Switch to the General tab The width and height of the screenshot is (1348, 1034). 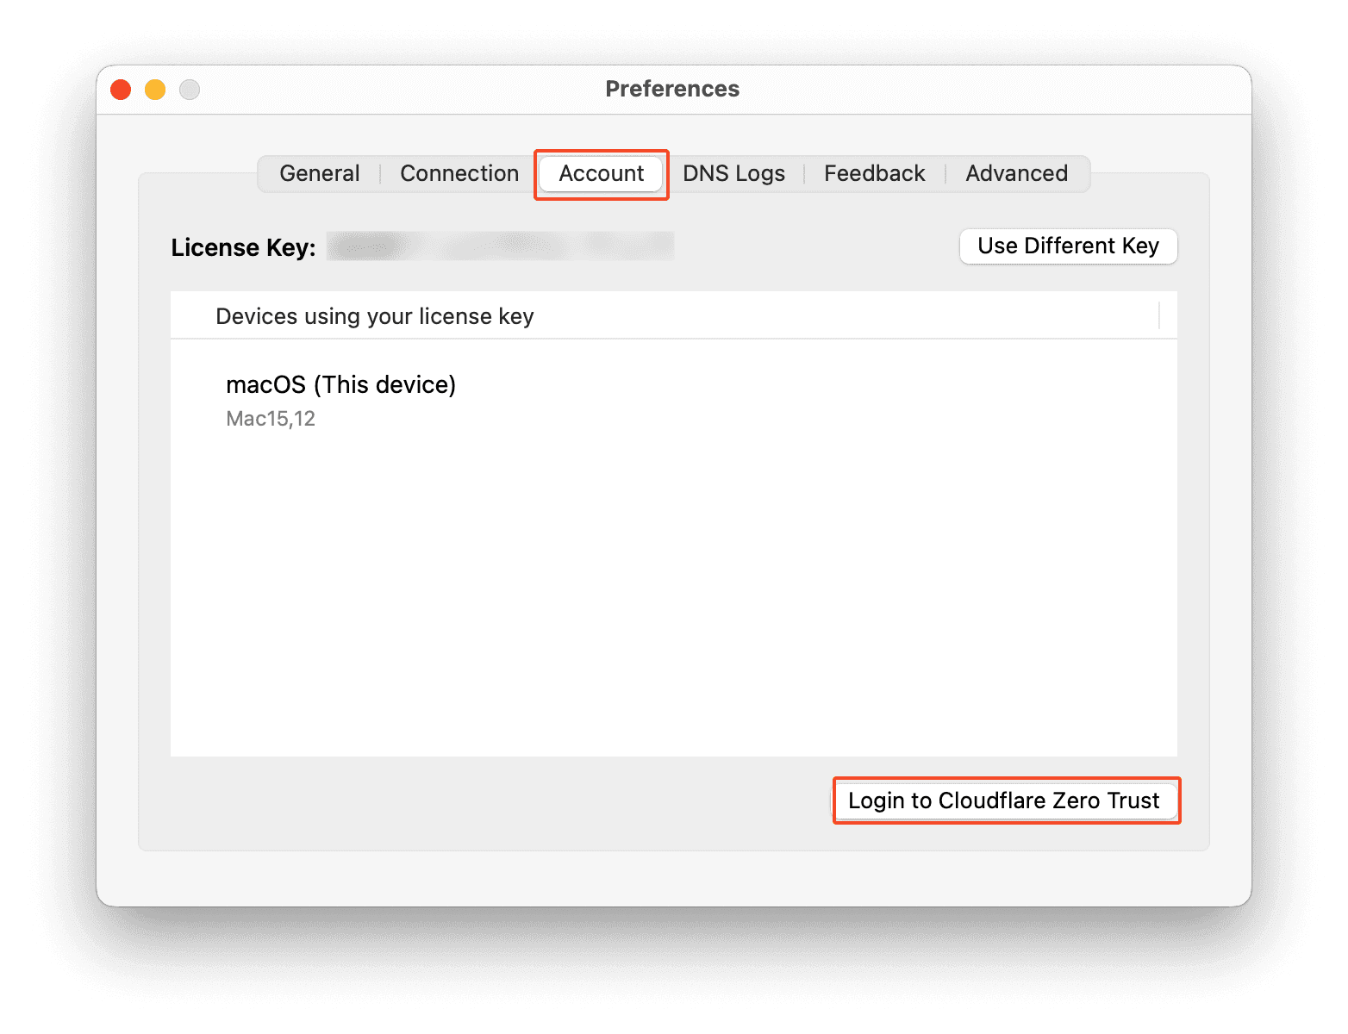319,173
